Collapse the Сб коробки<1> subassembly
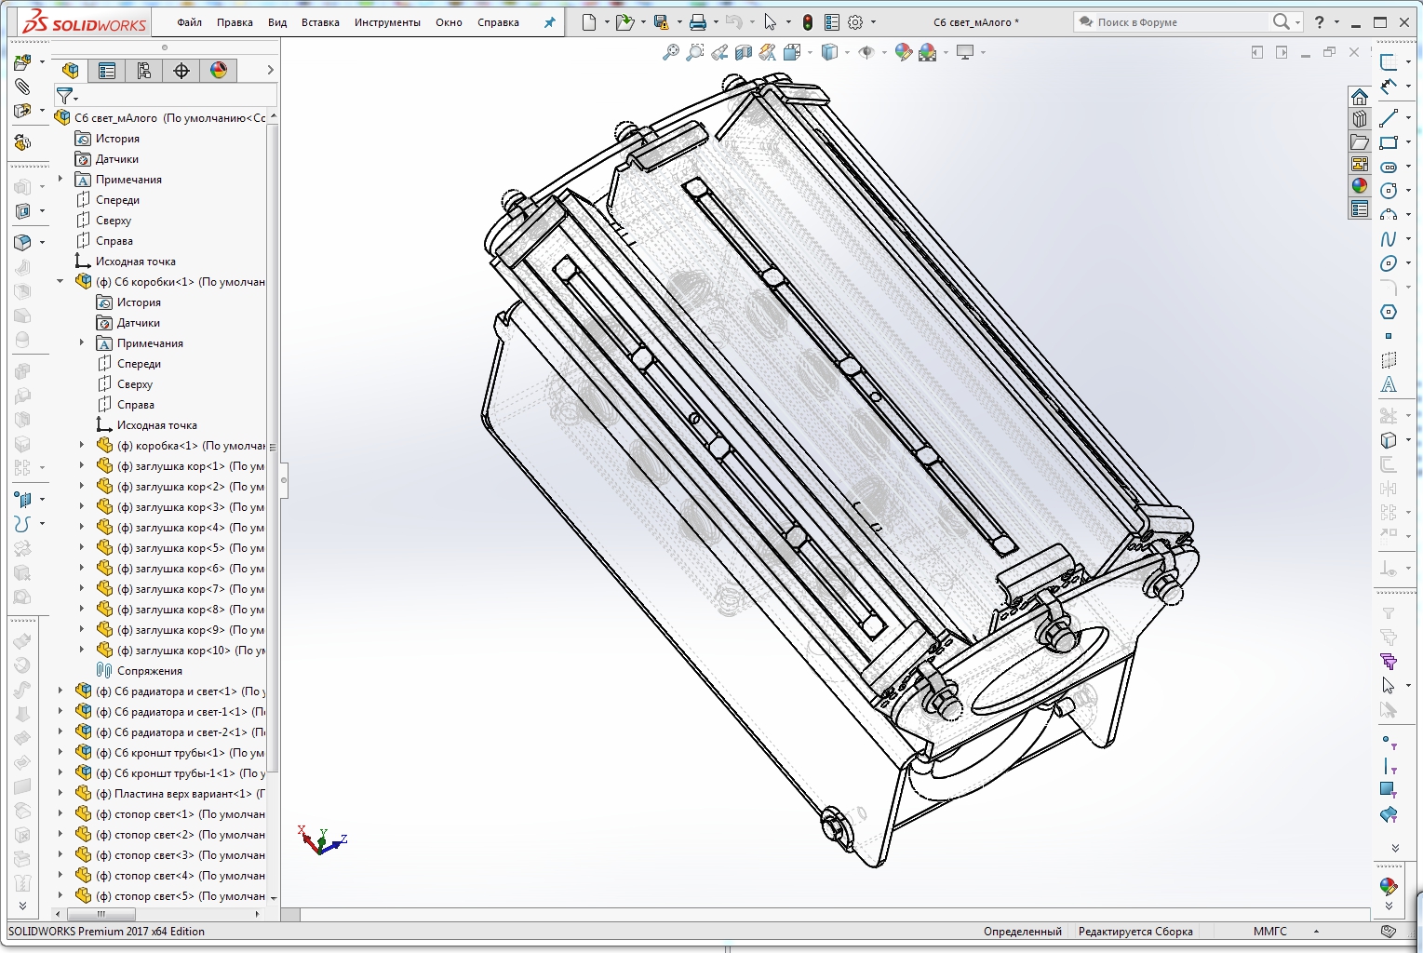Screen dimensions: 1423x953 (x=61, y=281)
